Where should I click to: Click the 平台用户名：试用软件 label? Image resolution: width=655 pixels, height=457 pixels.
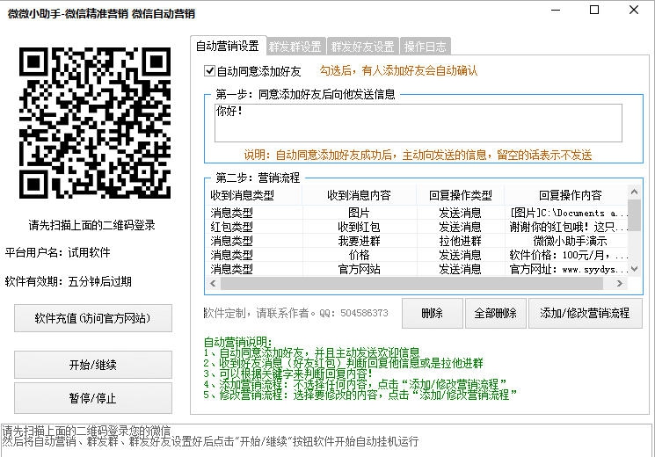[x=58, y=252]
